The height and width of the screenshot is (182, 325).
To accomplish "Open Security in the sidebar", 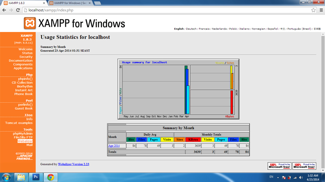I will [26, 57].
